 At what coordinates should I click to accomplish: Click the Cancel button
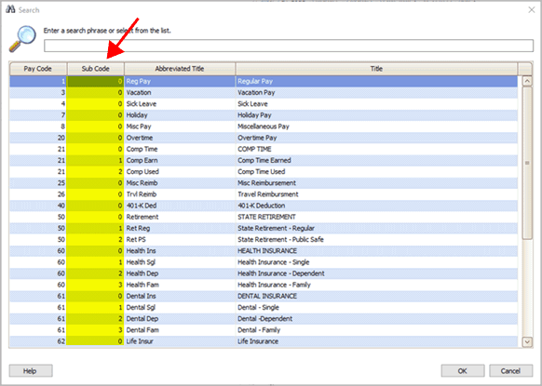click(x=511, y=371)
